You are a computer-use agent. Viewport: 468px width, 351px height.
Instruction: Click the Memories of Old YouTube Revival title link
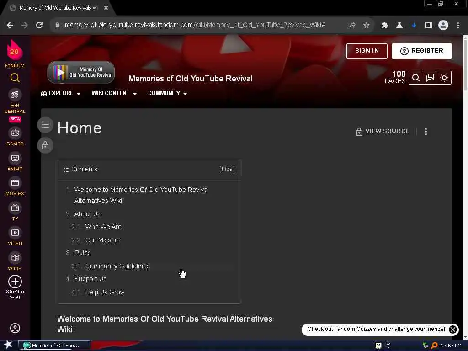[191, 79]
